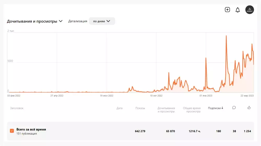Viewport: 261px width, 146px height.
Task: Click the arrow next to Подписки
Action: click(x=222, y=108)
